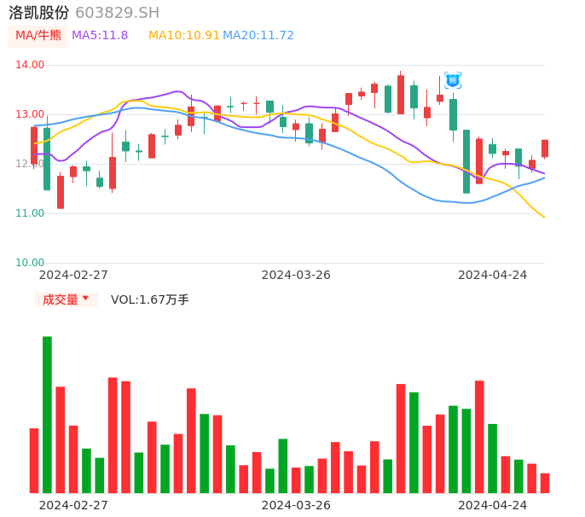Image resolution: width=585 pixels, height=517 pixels.
Task: Click the 11.00 price axis label
Action: click(x=30, y=213)
